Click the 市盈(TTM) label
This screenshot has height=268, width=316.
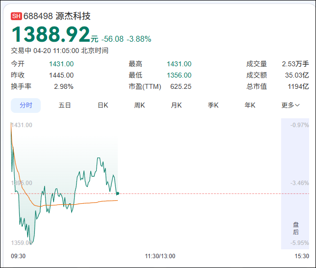145,86
